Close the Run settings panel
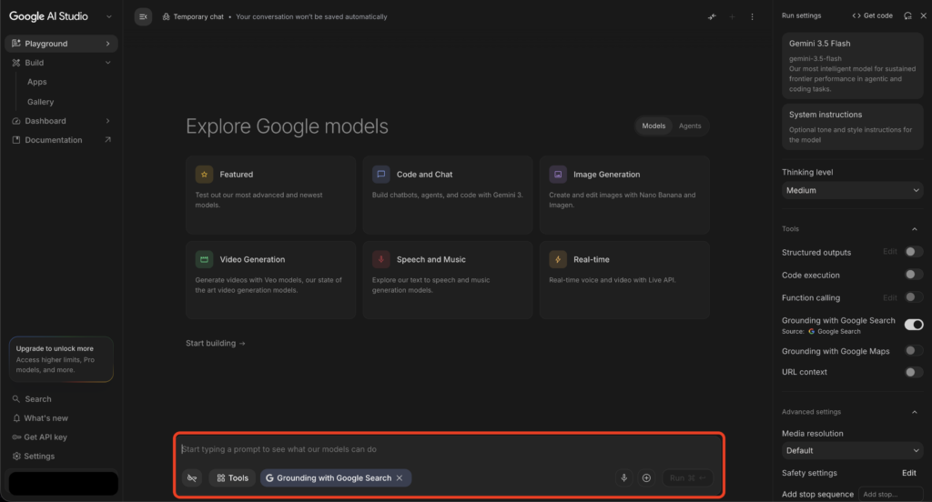Viewport: 932px width, 502px height. point(923,16)
